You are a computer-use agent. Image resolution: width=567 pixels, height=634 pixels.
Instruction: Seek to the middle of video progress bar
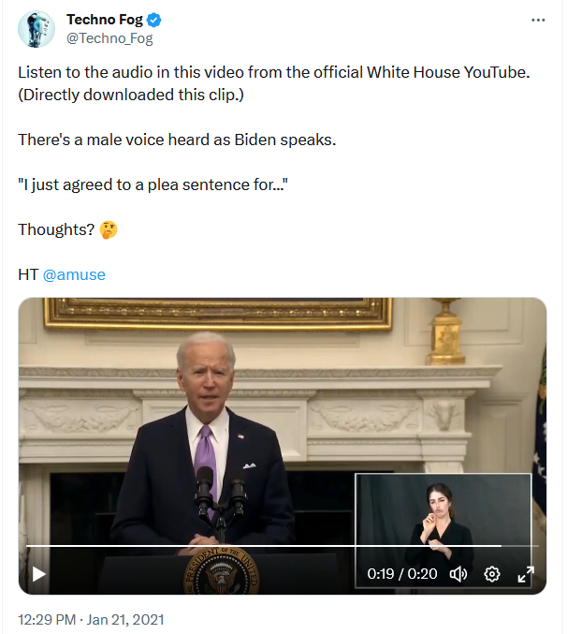click(283, 546)
